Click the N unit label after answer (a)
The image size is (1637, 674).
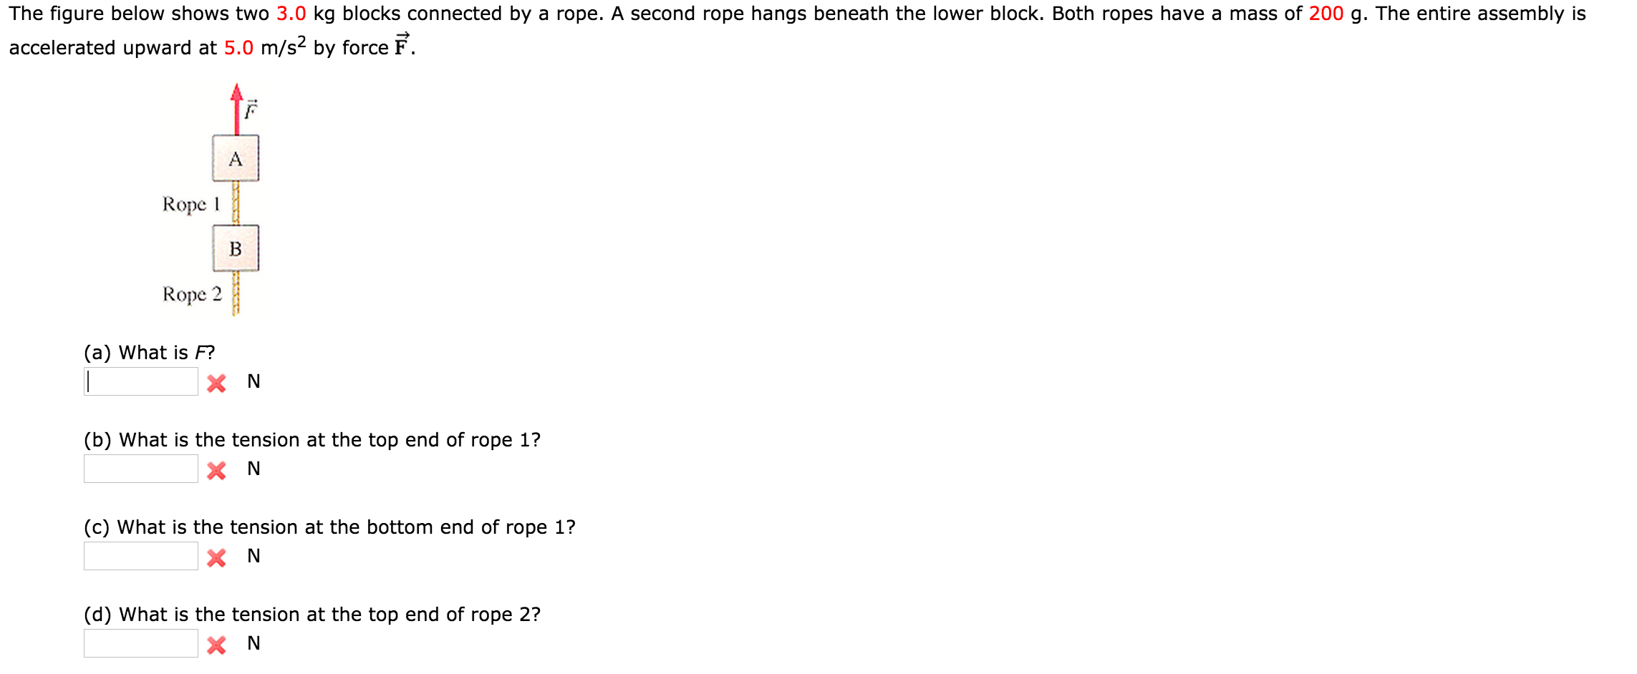pos(253,381)
